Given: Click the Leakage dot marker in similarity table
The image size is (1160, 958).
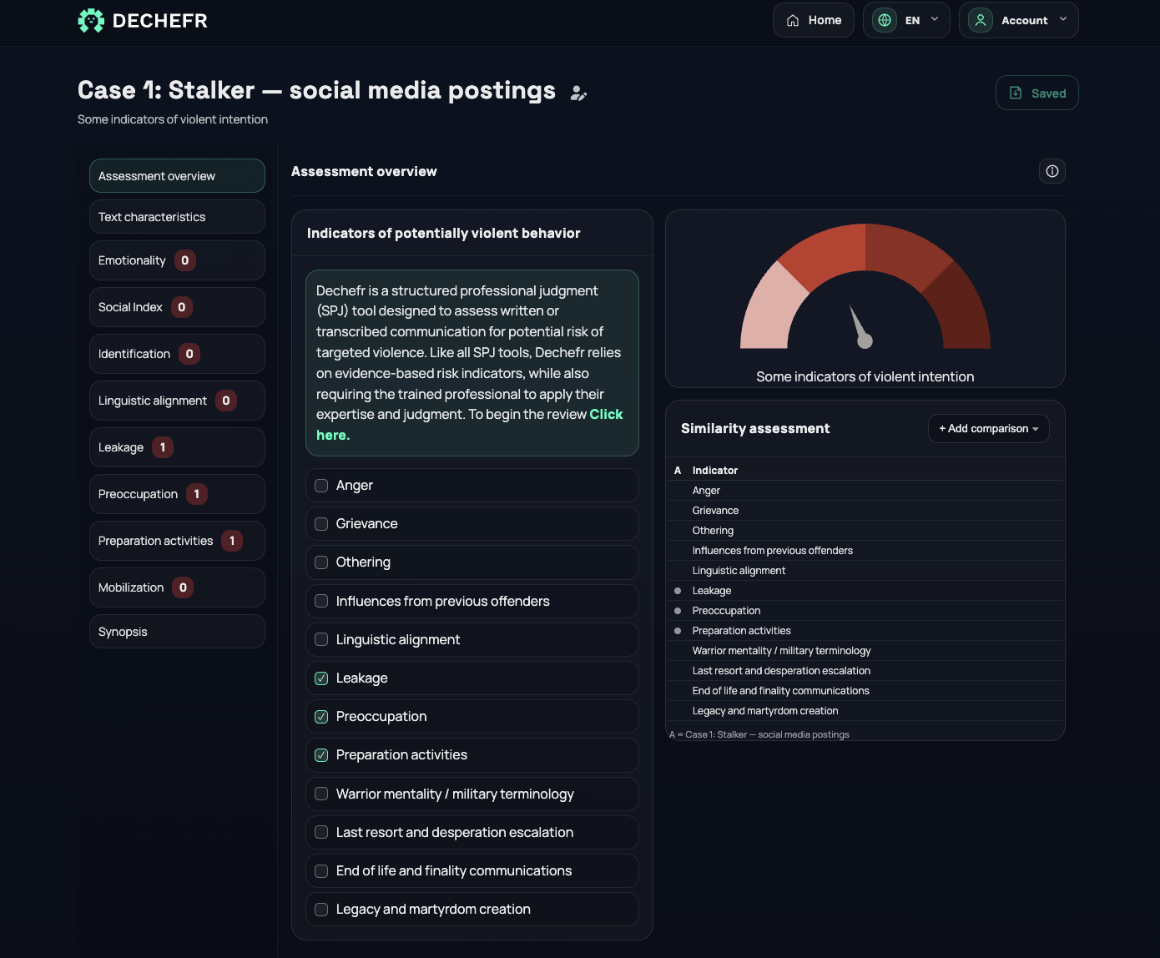Looking at the screenshot, I should (x=678, y=591).
